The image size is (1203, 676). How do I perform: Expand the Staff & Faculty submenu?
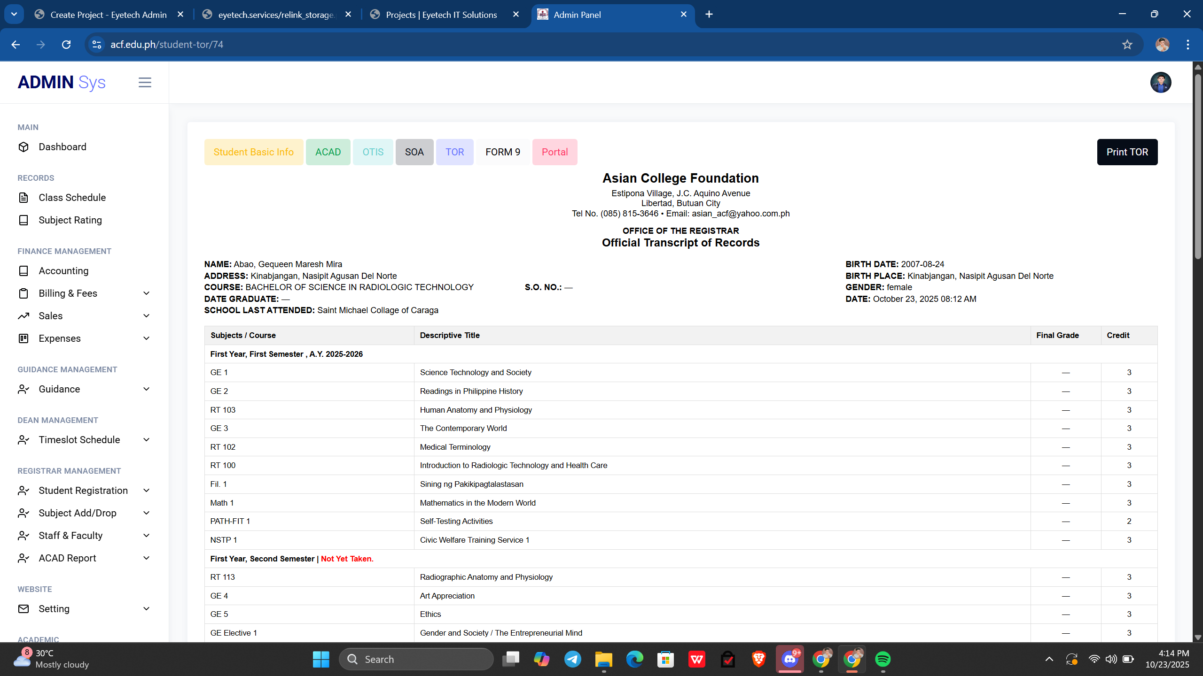pyautogui.click(x=146, y=536)
